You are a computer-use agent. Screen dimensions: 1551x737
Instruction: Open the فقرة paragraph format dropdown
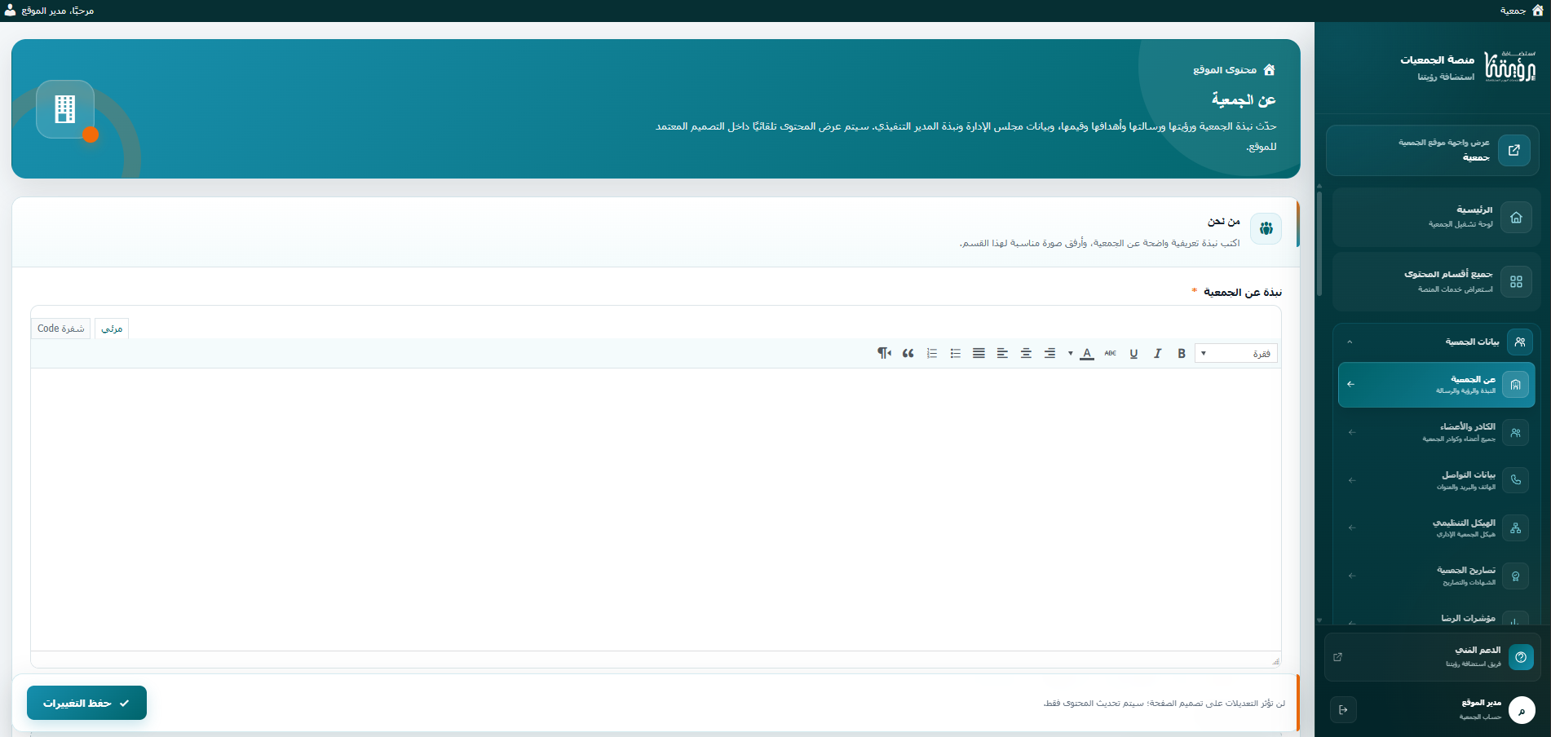(x=1236, y=353)
